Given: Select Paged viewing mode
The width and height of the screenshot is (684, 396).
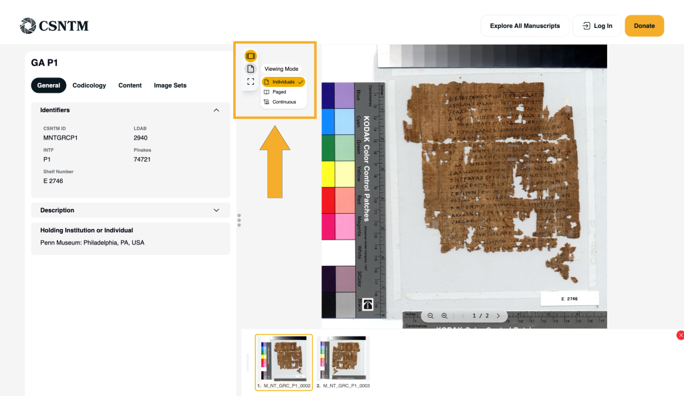Looking at the screenshot, I should click(x=279, y=92).
